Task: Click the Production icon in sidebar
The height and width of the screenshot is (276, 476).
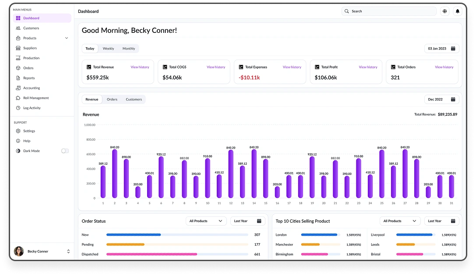Action: point(18,58)
